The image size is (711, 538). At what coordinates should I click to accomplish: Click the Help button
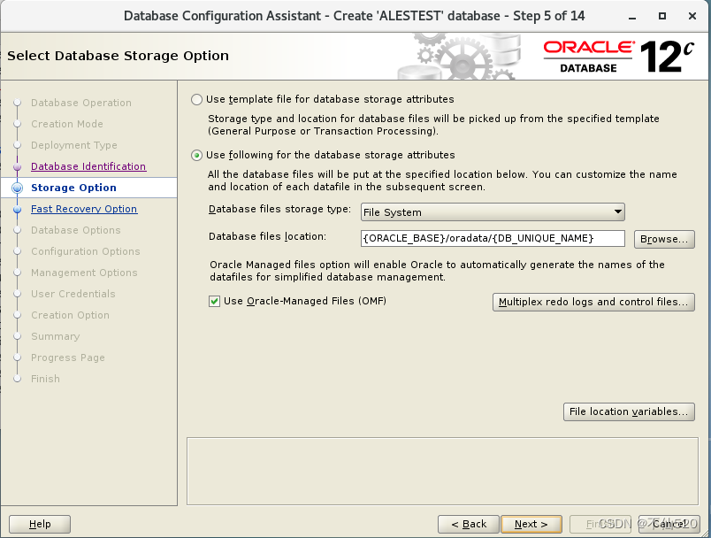[39, 524]
